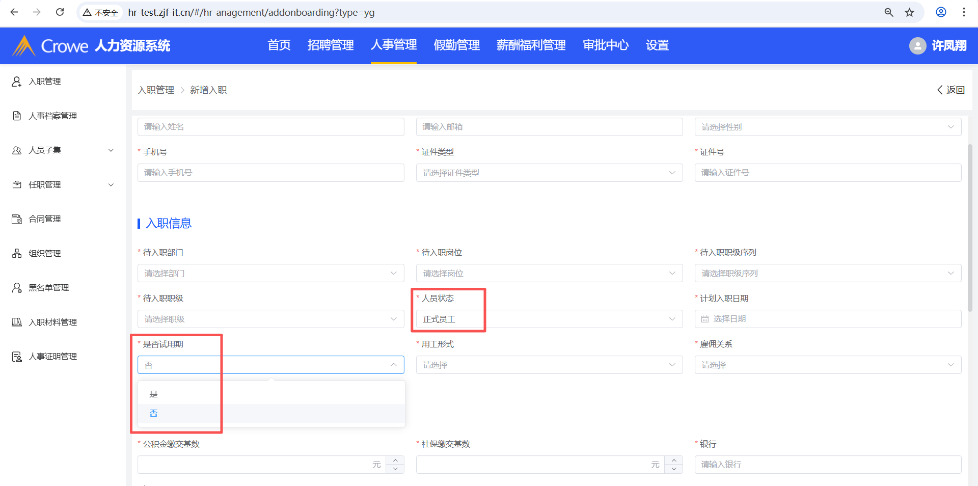
Task: Reload the page with browser refresh
Action: pyautogui.click(x=60, y=12)
